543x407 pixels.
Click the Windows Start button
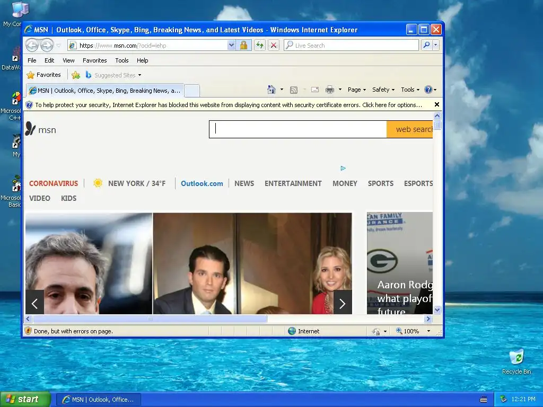25,400
